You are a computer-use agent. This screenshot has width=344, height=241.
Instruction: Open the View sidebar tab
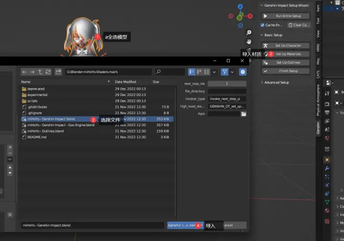pyautogui.click(x=318, y=34)
